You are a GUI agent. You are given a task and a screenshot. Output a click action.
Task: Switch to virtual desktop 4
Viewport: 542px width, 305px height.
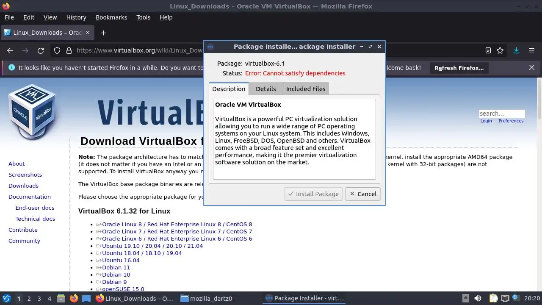(x=49, y=298)
